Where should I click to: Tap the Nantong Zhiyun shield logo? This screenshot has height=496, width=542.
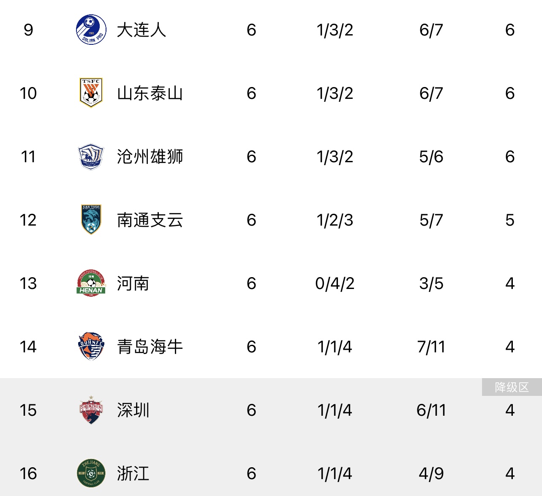click(x=91, y=220)
